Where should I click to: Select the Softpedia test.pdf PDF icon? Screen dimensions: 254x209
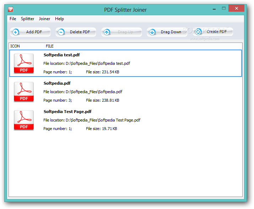[24, 63]
